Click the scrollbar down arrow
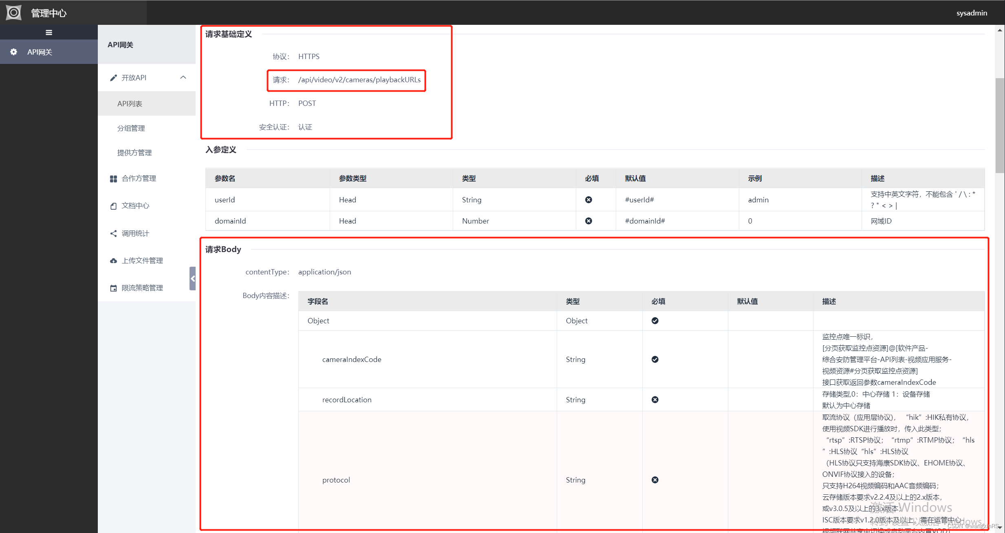The width and height of the screenshot is (1005, 533). coord(1000,528)
